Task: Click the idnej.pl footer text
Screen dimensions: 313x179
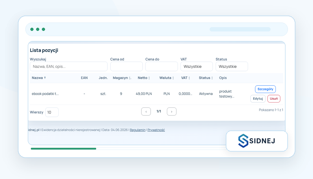Action: (33, 130)
